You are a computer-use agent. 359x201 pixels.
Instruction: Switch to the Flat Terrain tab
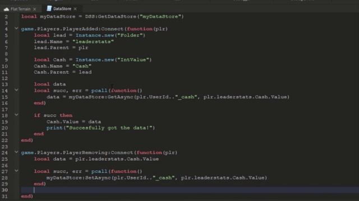coord(20,9)
